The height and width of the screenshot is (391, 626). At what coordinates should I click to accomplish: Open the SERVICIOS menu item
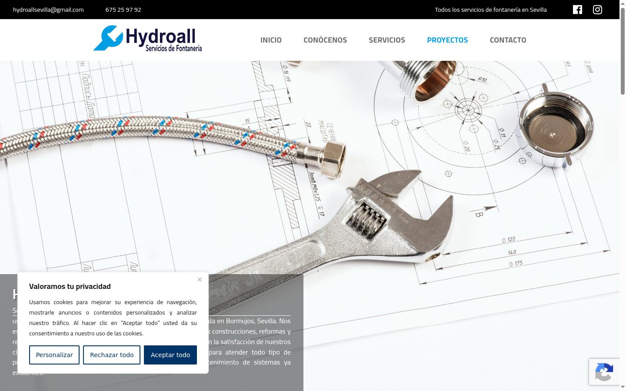387,40
